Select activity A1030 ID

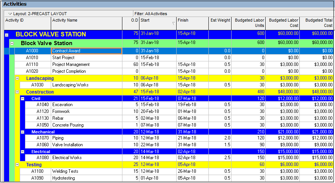coord(37,85)
